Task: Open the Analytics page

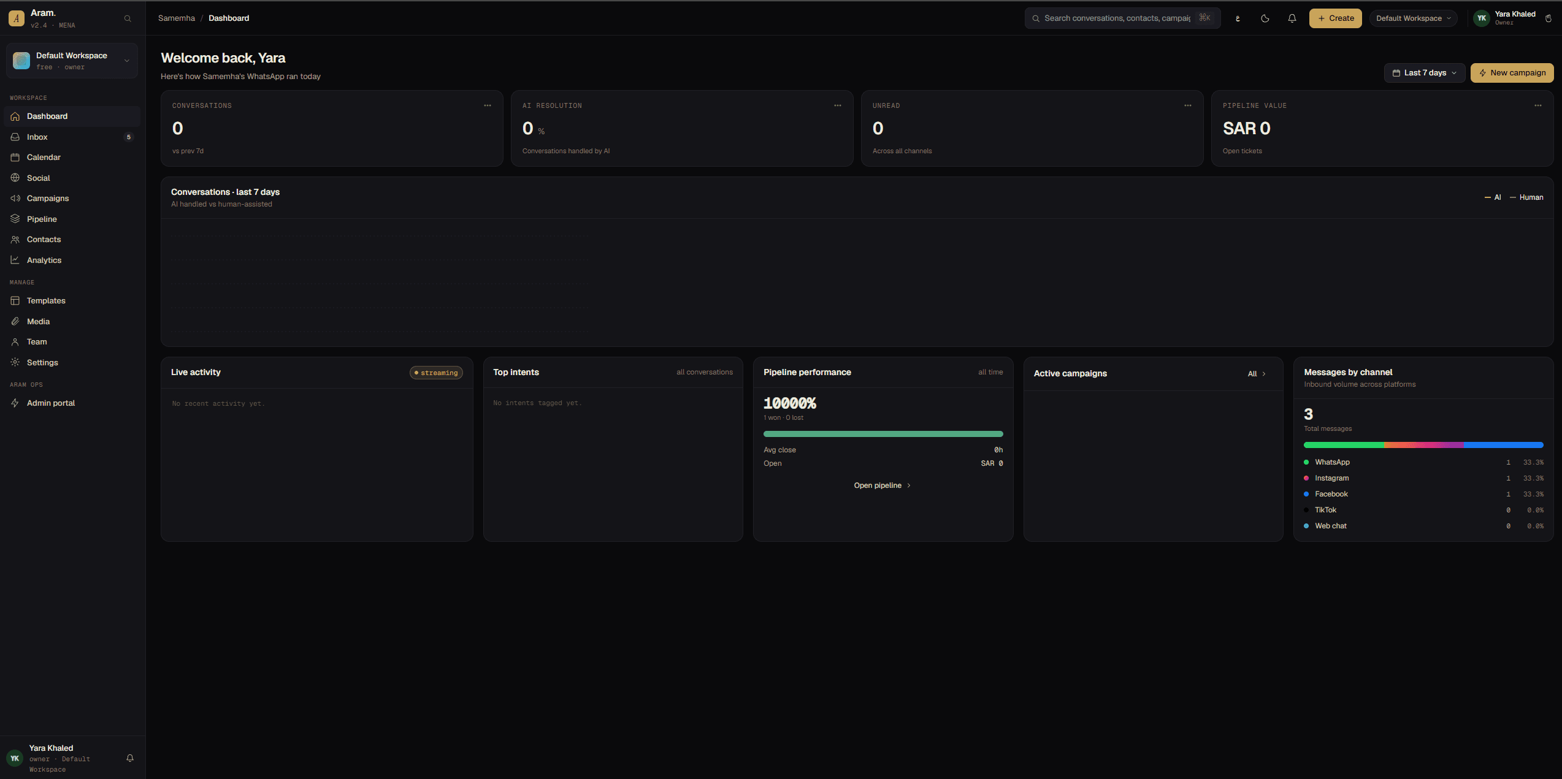Action: [72, 260]
